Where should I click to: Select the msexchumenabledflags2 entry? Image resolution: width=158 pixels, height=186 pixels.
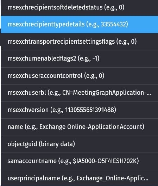tap(80, 59)
